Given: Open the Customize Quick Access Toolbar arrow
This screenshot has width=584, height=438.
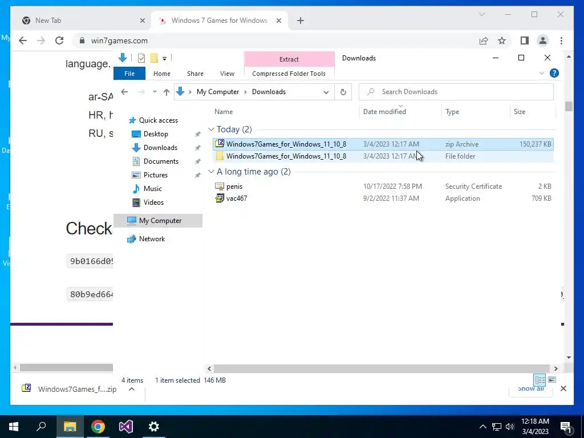Looking at the screenshot, I should pyautogui.click(x=164, y=59).
